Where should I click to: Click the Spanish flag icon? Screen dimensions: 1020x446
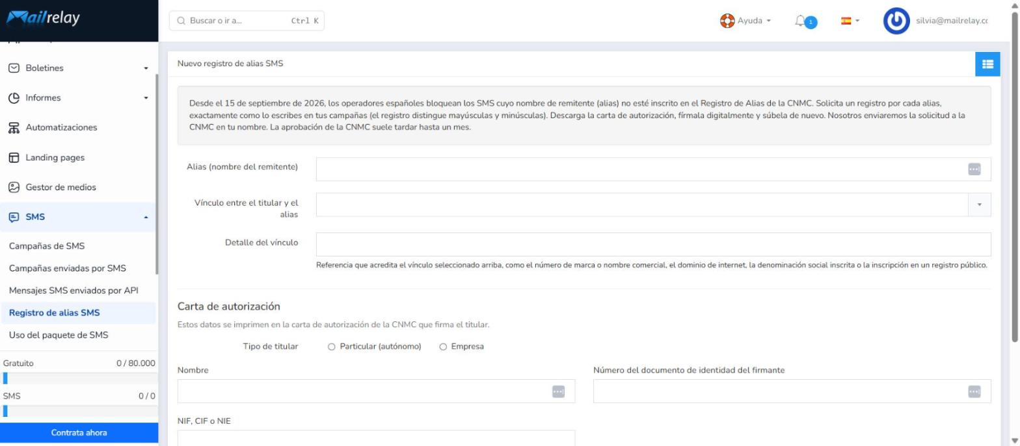(x=846, y=21)
